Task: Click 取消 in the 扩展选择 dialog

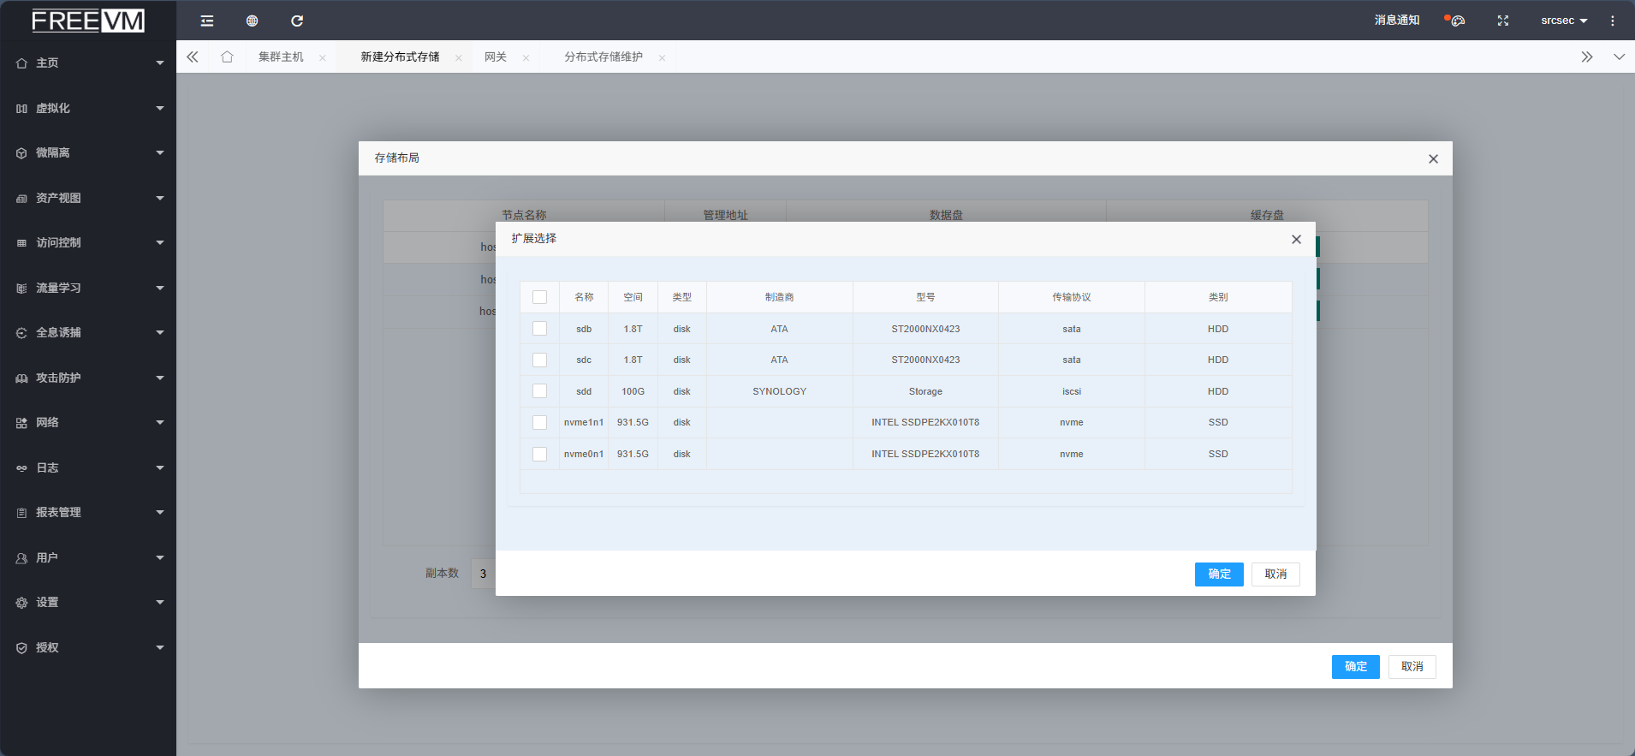Action: click(x=1275, y=574)
